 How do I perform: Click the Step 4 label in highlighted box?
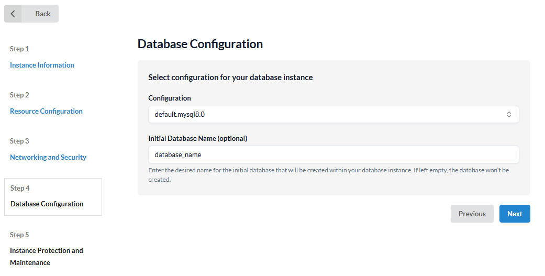(20, 188)
